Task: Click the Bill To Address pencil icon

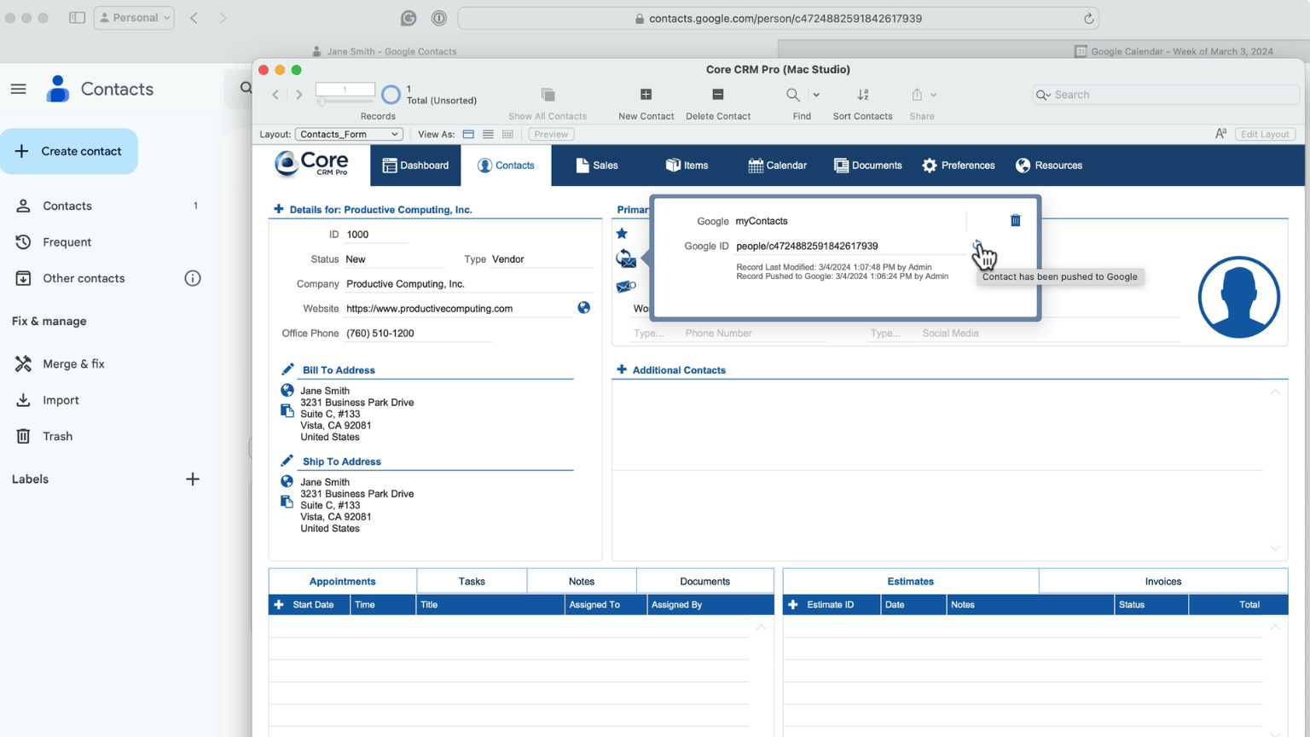Action: tap(287, 369)
